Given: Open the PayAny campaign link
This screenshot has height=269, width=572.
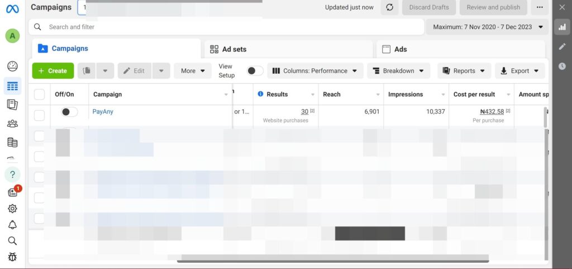Looking at the screenshot, I should [103, 112].
